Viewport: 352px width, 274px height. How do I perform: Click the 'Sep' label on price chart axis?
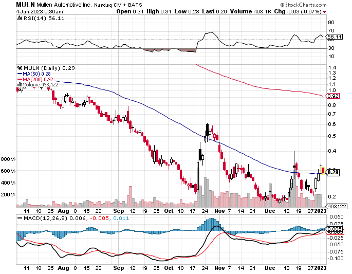[x=119, y=211]
